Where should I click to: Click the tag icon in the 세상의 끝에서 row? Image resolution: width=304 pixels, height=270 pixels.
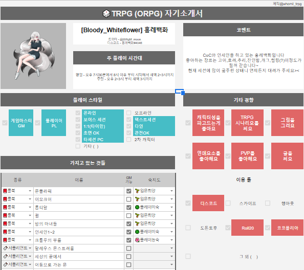point(6,256)
